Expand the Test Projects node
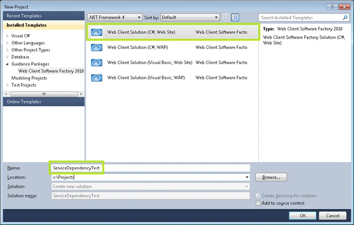Image resolution: width=354 pixels, height=225 pixels. coord(8,85)
